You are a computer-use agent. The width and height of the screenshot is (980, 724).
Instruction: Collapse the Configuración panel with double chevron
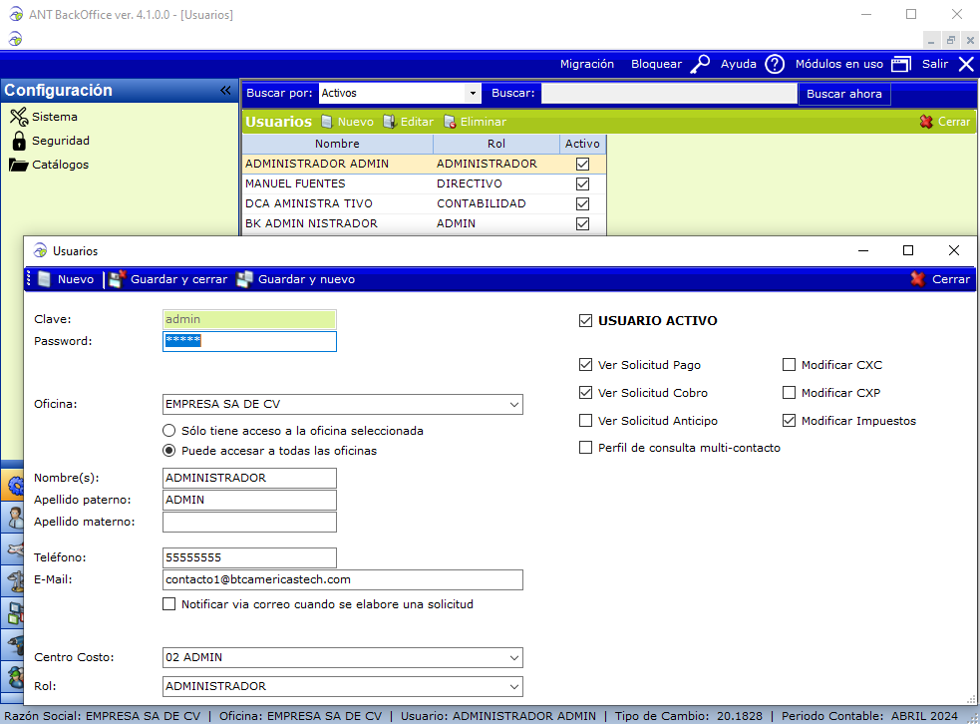pos(225,91)
